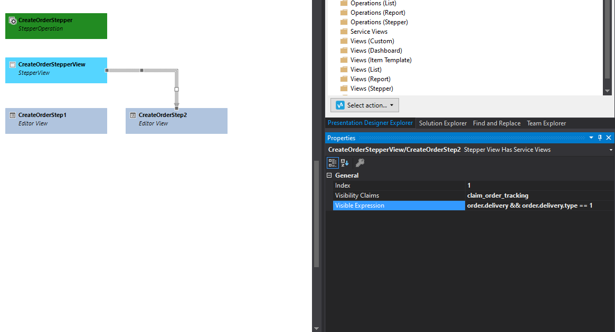Select the CreateOrderStep2 editor view node

(x=176, y=121)
